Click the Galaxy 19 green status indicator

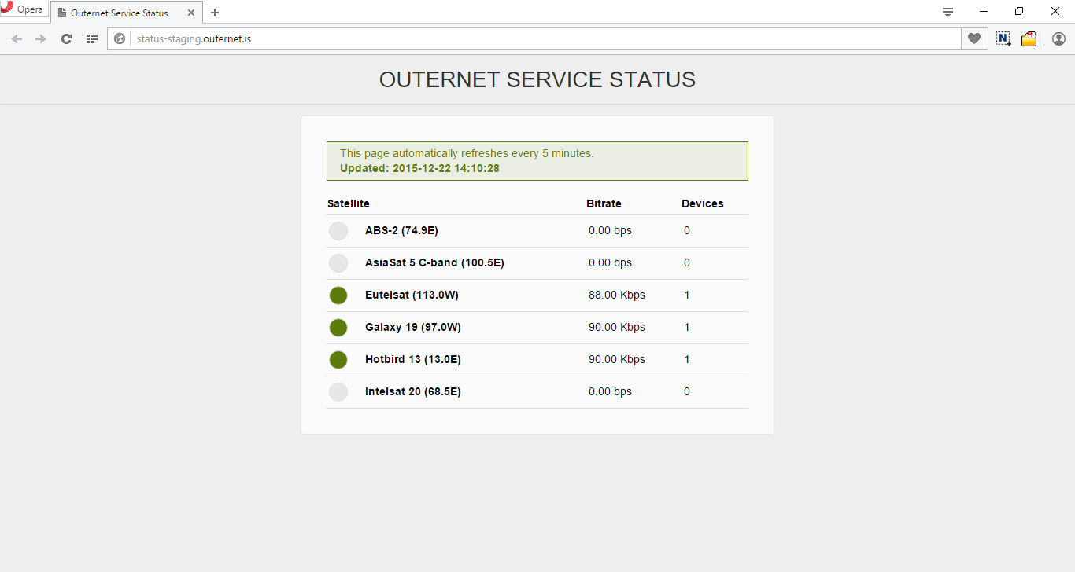pos(338,328)
